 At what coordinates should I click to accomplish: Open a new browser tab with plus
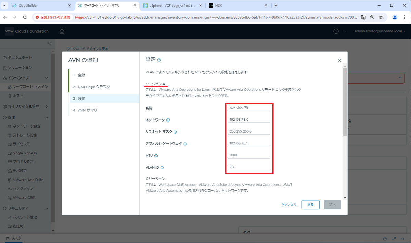tap(276, 5)
